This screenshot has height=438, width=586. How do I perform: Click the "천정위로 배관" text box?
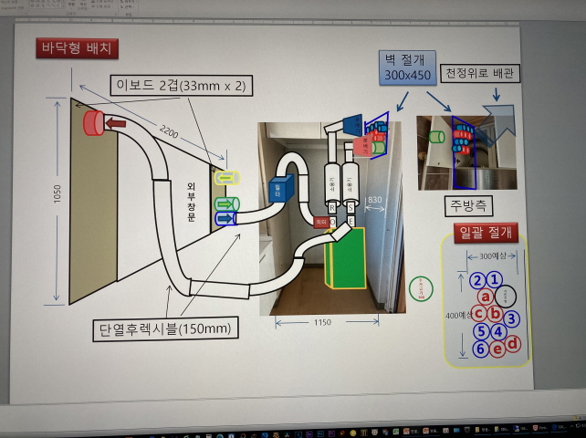tap(480, 72)
